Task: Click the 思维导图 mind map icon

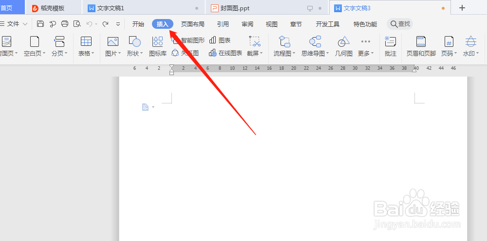Action: [x=315, y=41]
